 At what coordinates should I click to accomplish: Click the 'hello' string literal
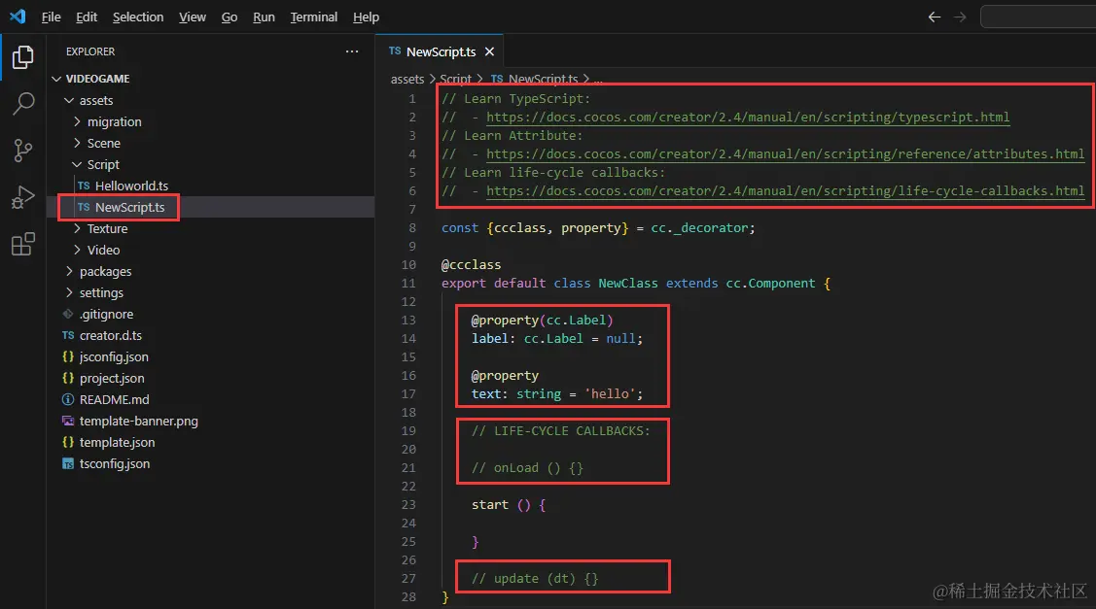pos(610,394)
